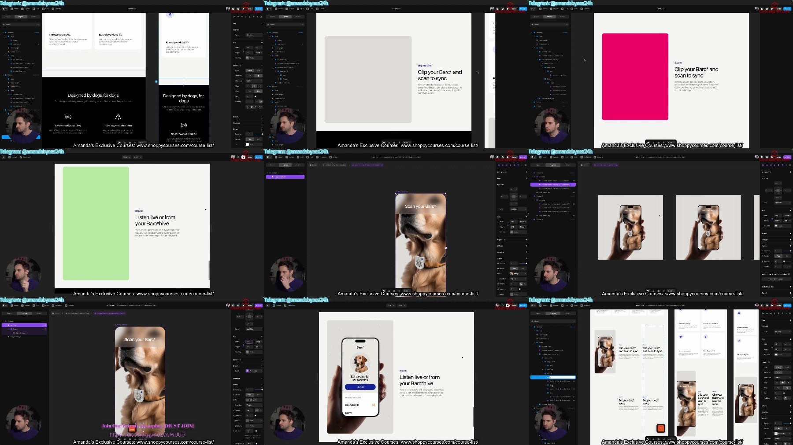Screen dimensions: 793x445
Task: Open Insert tool in orange-badge frame
Action: pyautogui.click(x=543, y=305)
